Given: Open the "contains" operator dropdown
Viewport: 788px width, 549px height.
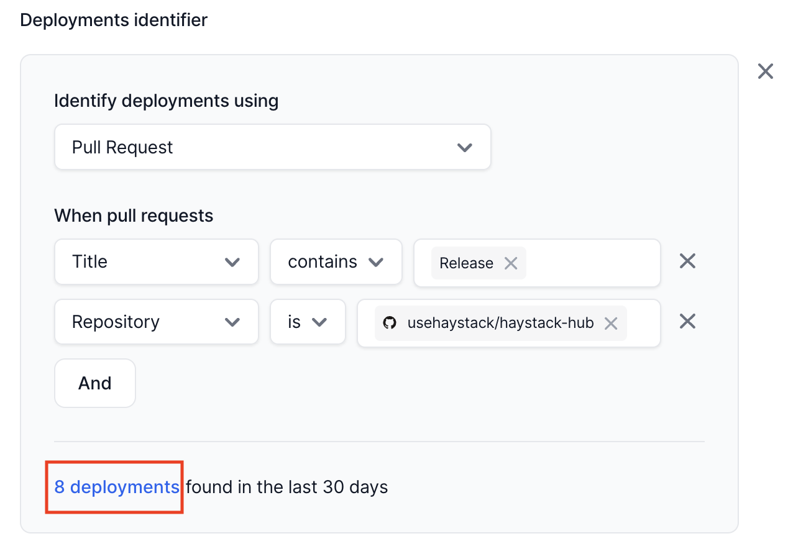Looking at the screenshot, I should (336, 262).
